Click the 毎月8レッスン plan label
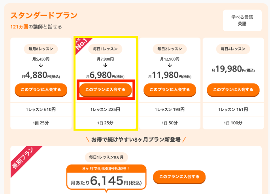The height and width of the screenshot is (194, 270). 41,49
